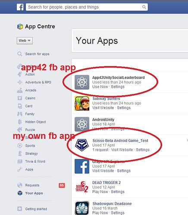Go to Your Apps in sidebar
The width and height of the screenshot is (188, 215).
pos(34,193)
